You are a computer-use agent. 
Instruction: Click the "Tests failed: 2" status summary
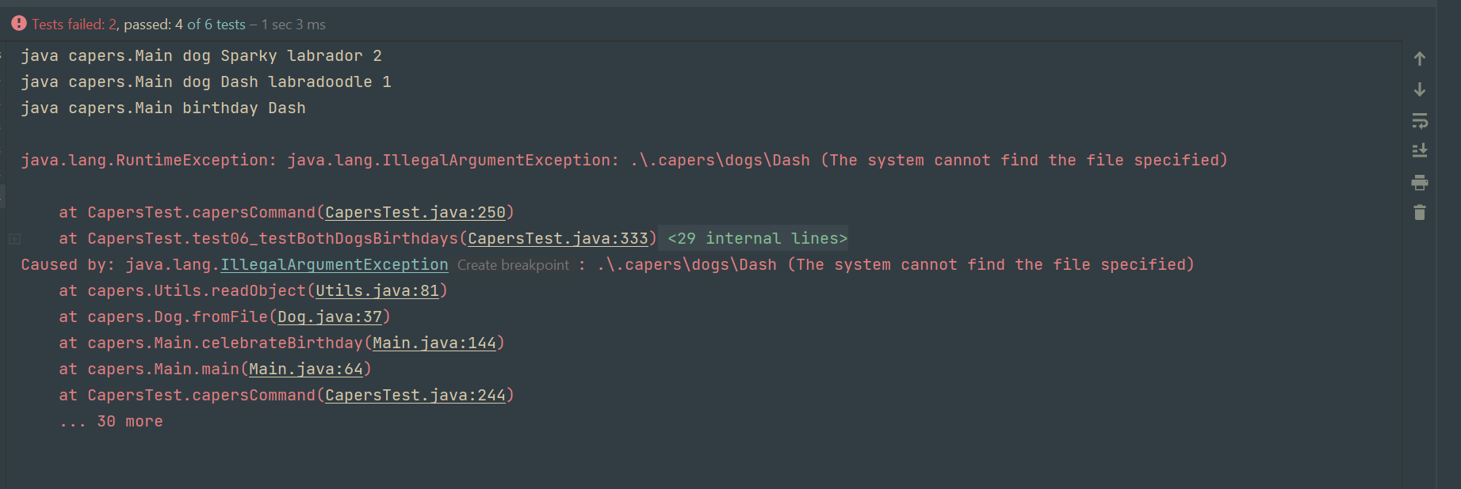[x=75, y=25]
